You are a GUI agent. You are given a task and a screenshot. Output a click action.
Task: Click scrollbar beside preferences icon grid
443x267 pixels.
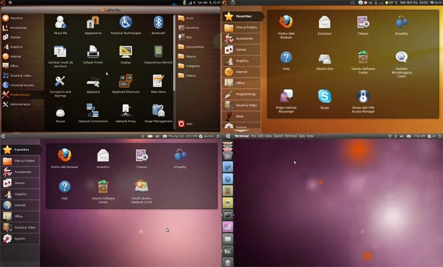(x=174, y=53)
